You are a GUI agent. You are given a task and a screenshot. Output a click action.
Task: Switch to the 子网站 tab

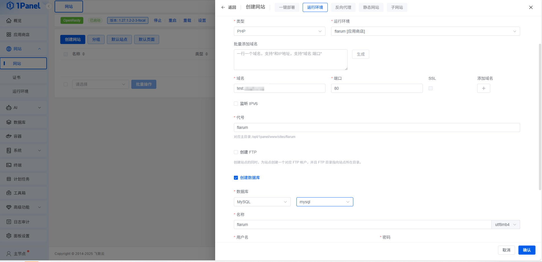tap(397, 7)
